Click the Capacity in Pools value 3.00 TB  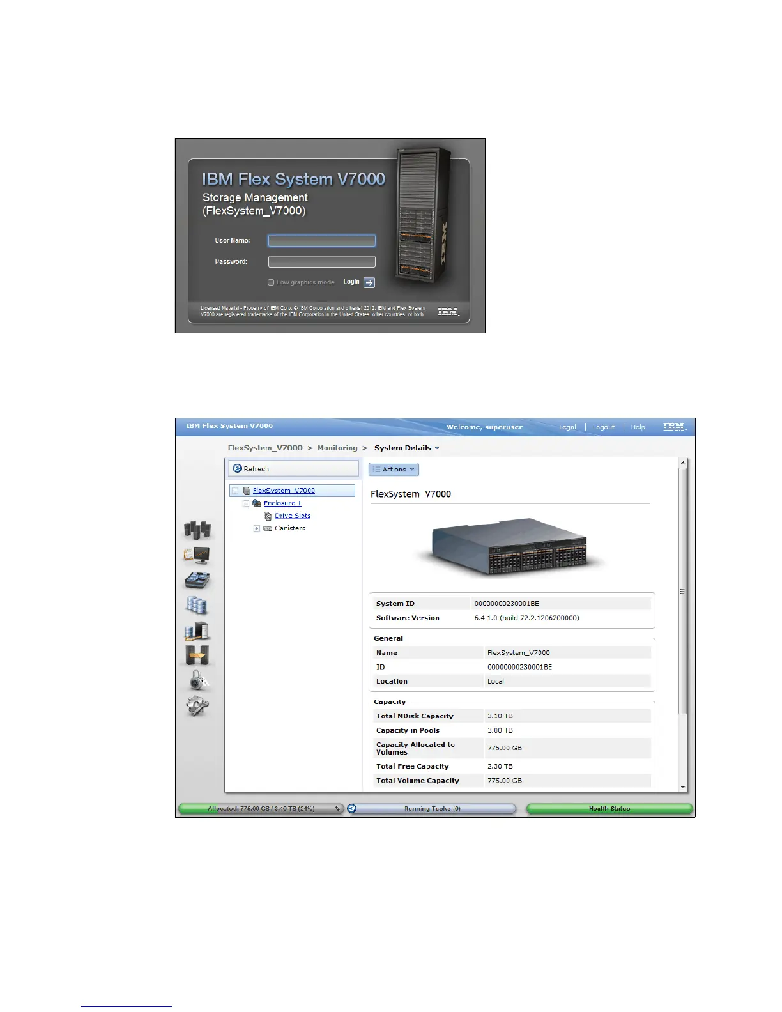coord(500,730)
